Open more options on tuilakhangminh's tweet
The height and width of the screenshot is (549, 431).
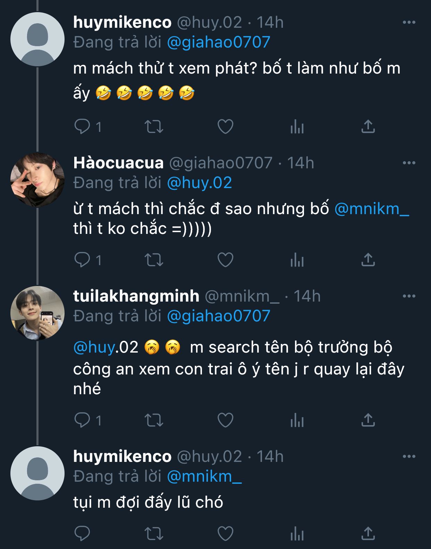pos(409,296)
